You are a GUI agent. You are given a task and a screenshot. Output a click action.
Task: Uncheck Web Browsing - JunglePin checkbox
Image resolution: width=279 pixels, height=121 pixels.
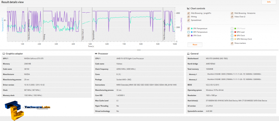click(188, 13)
